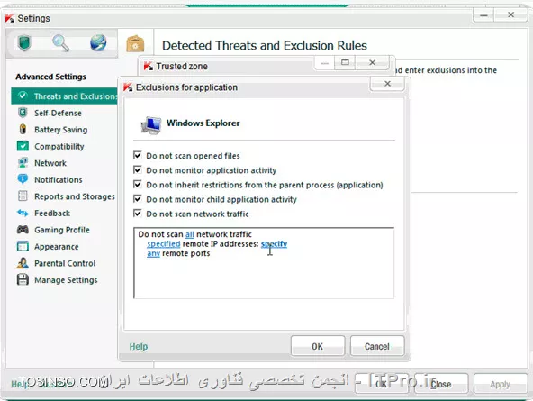Open Notifications settings section
The width and height of the screenshot is (533, 401).
[x=59, y=180]
